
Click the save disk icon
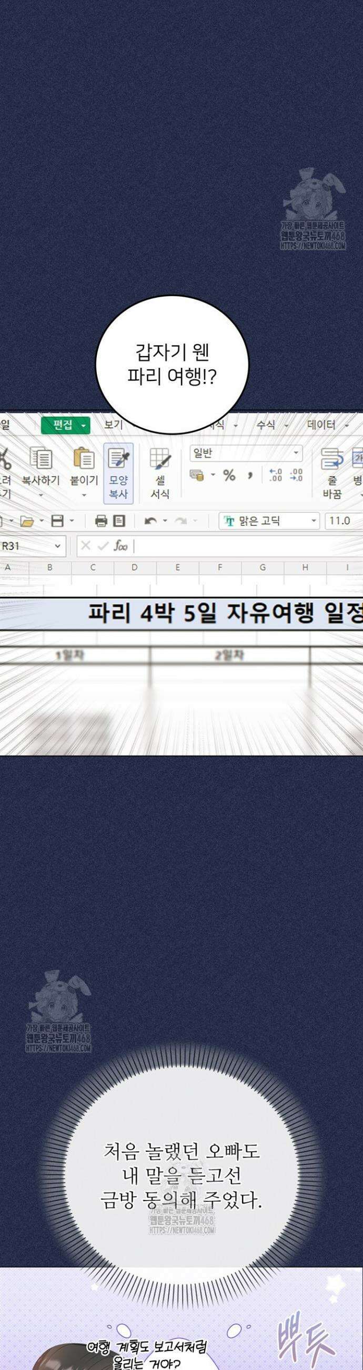57,521
